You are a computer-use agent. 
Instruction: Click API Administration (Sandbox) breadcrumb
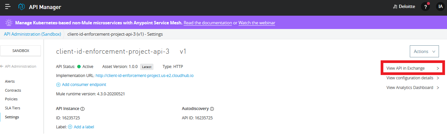point(33,34)
